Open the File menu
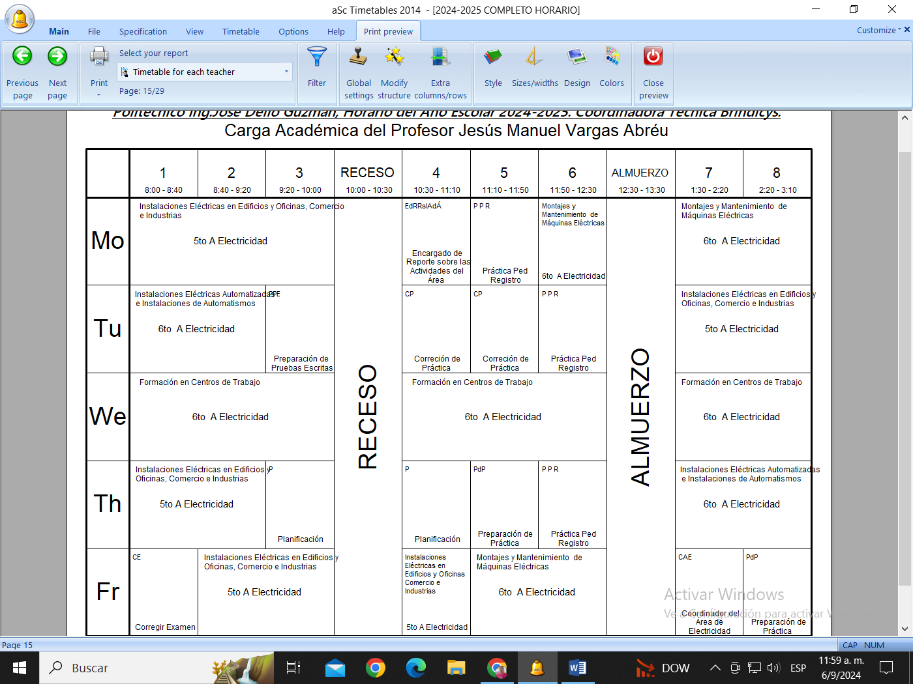The width and height of the screenshot is (913, 684). click(x=94, y=31)
